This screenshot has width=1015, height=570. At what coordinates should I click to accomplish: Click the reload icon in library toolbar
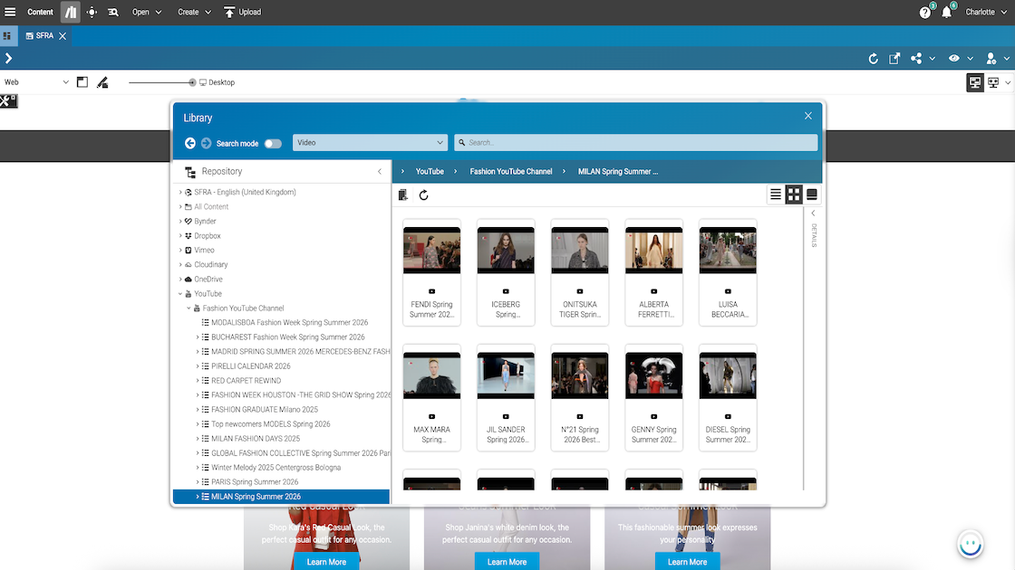point(423,195)
